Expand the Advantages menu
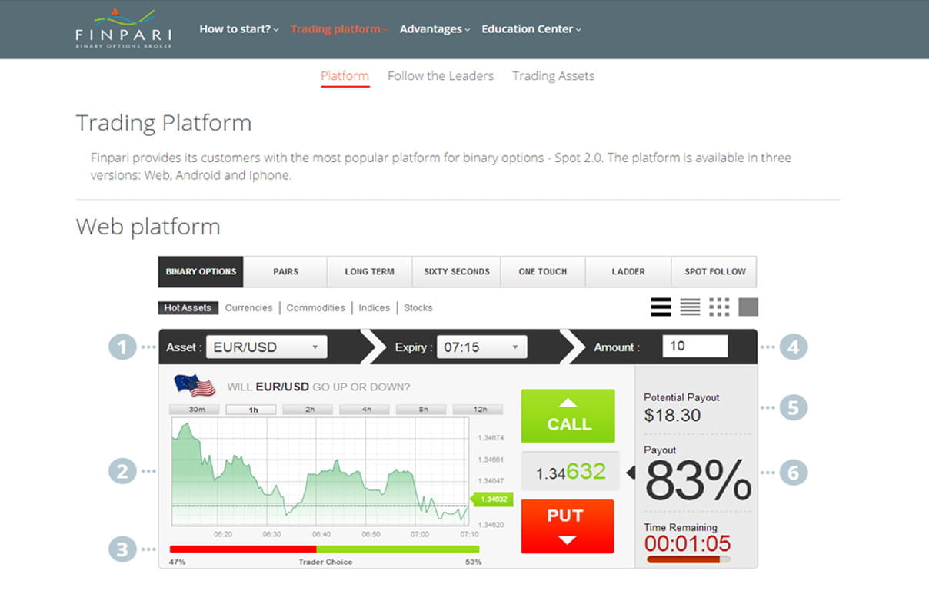The width and height of the screenshot is (929, 594). tap(435, 29)
